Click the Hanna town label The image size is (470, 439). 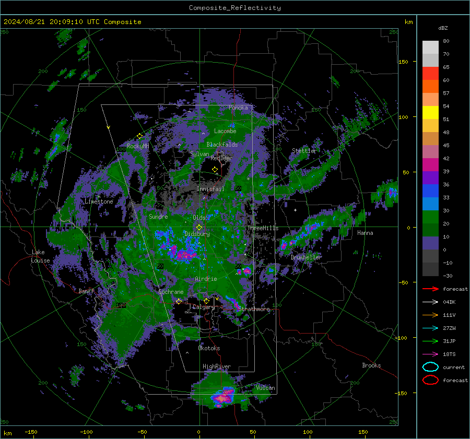[365, 233]
